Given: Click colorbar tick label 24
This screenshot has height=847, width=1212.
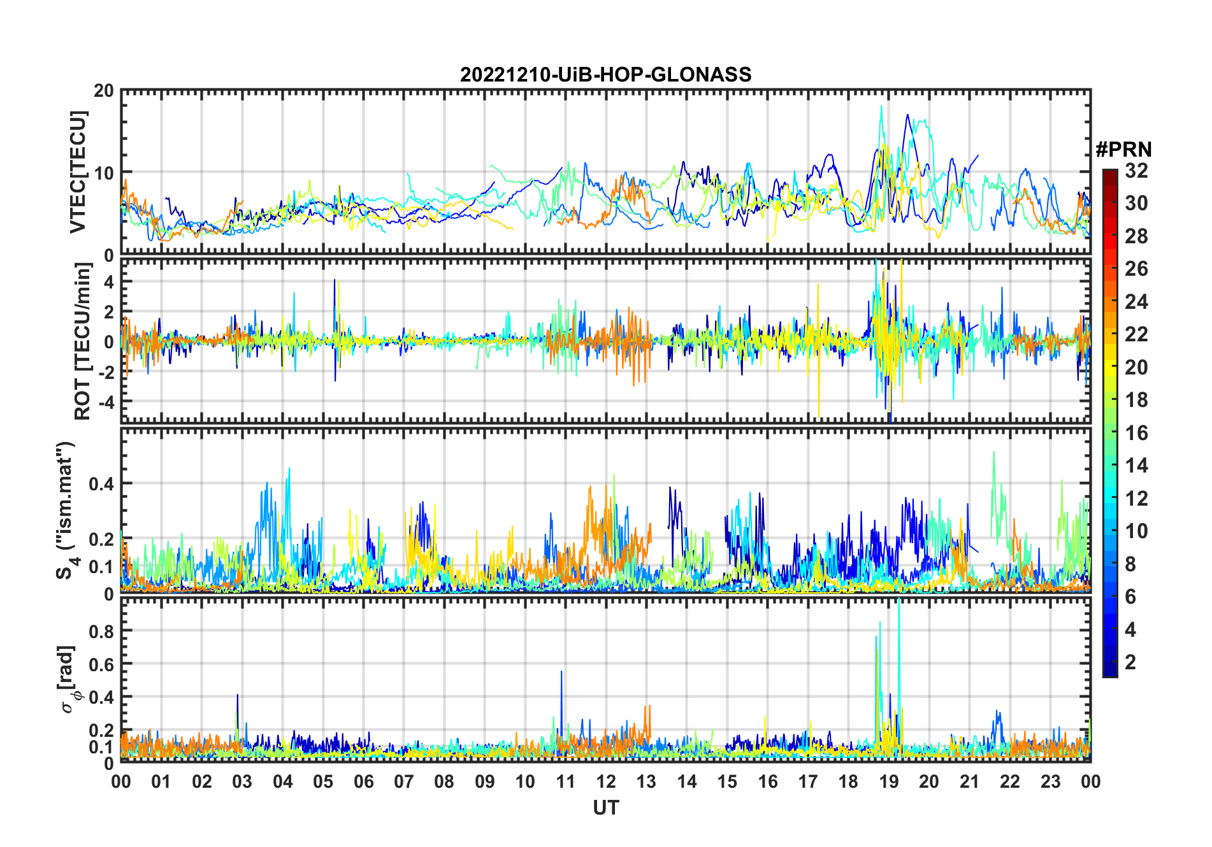Looking at the screenshot, I should pyautogui.click(x=1136, y=302).
